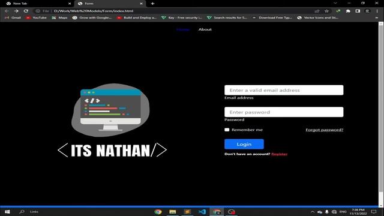The height and width of the screenshot is (216, 384).
Task: Click the Forgot password? link
Action: tap(324, 130)
